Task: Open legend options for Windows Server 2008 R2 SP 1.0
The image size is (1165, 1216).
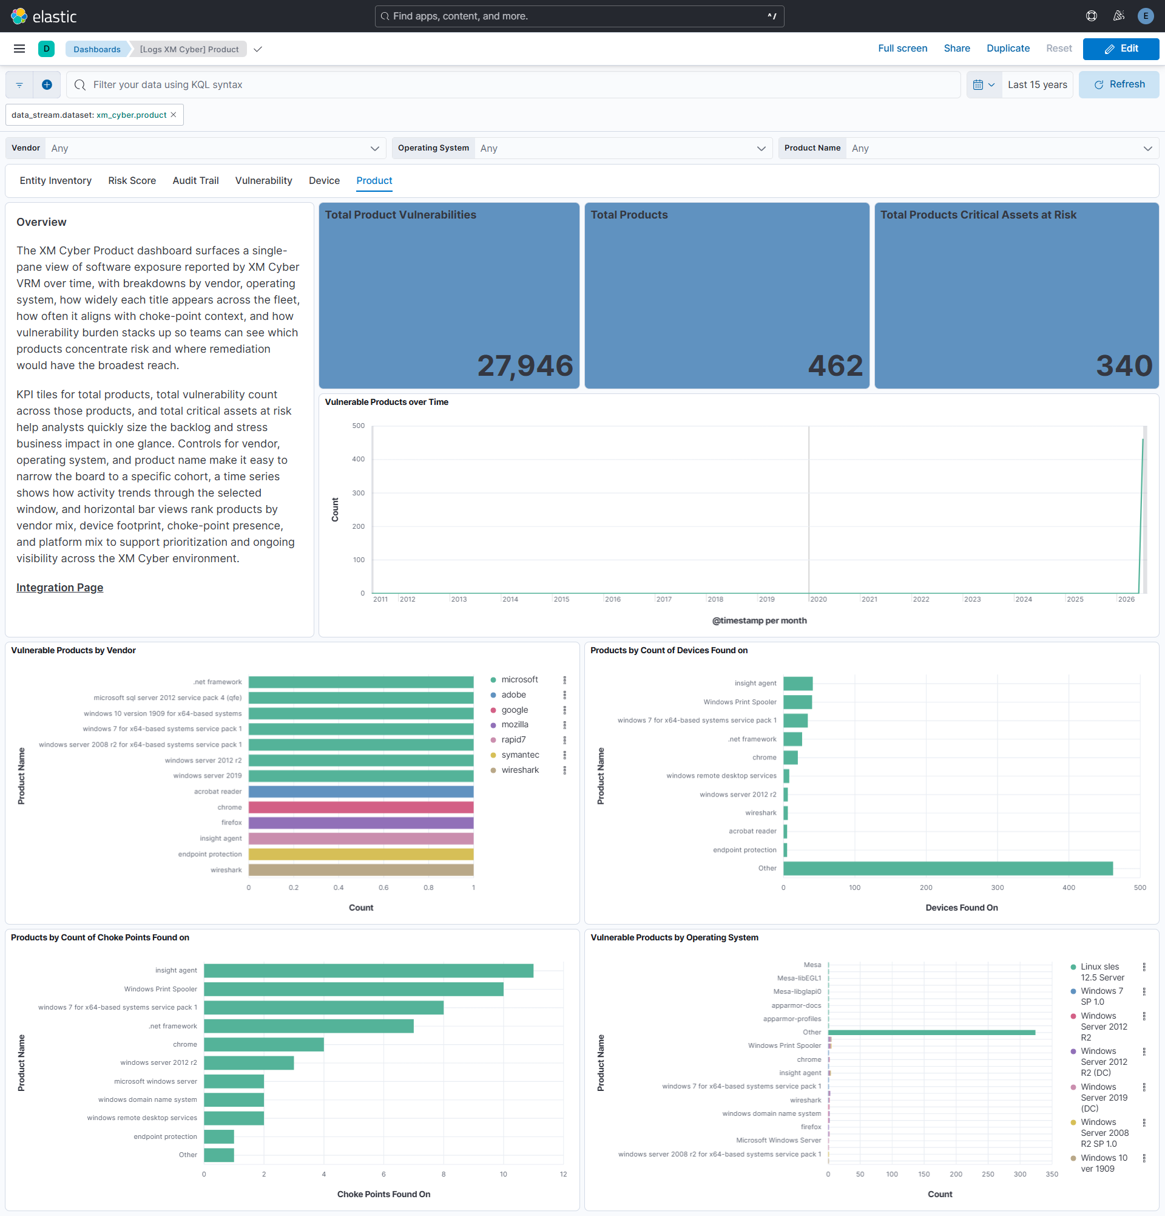Action: [1144, 1123]
